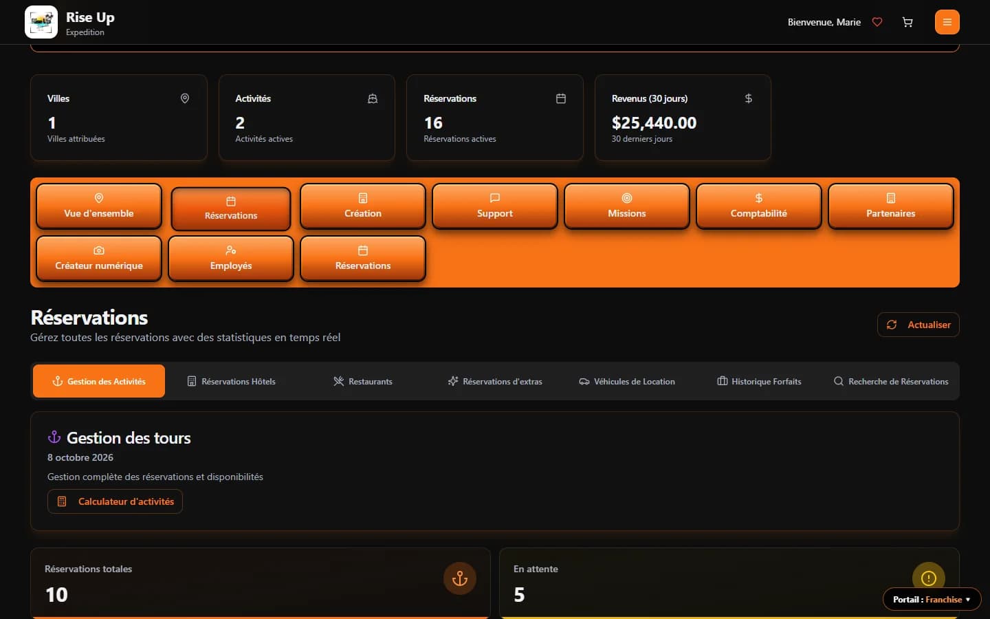
Task: Click the map pin icon in Villes card
Action: click(x=185, y=98)
